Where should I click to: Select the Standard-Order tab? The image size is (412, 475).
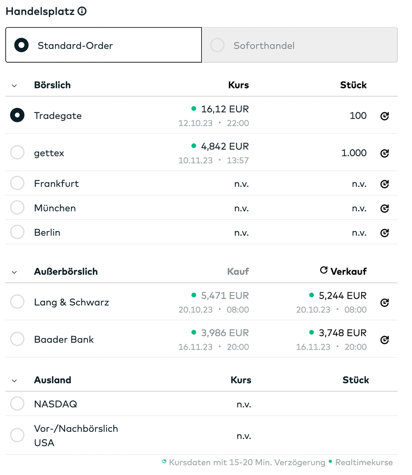(x=103, y=45)
